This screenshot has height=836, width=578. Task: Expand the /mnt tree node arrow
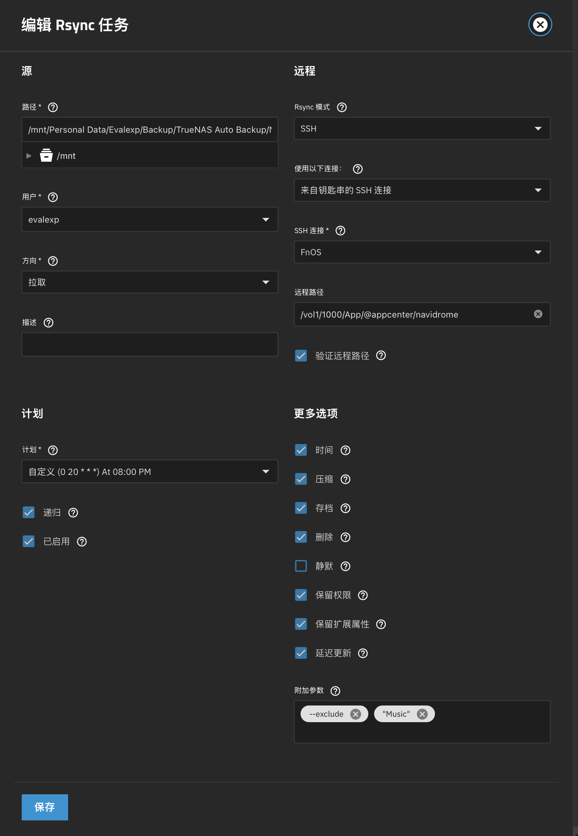[29, 156]
